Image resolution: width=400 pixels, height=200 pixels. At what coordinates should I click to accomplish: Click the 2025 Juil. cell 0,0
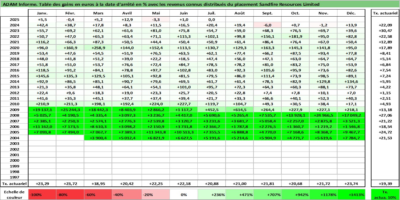pos(212,19)
